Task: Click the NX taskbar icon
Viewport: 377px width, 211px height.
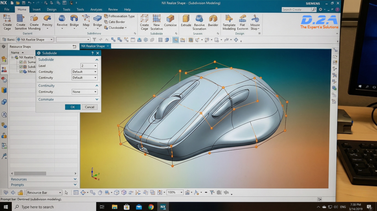Action: point(163,207)
